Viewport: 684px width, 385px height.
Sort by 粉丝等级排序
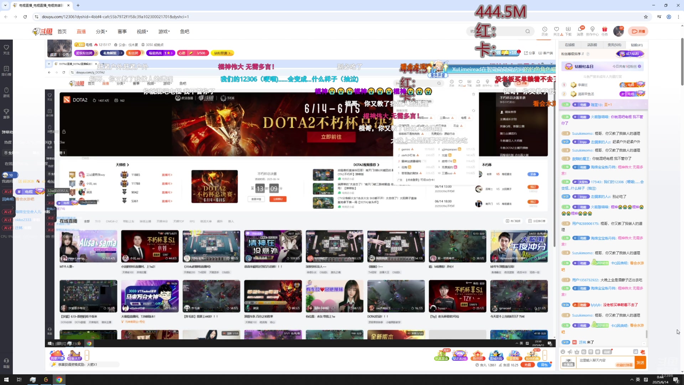pos(573,54)
